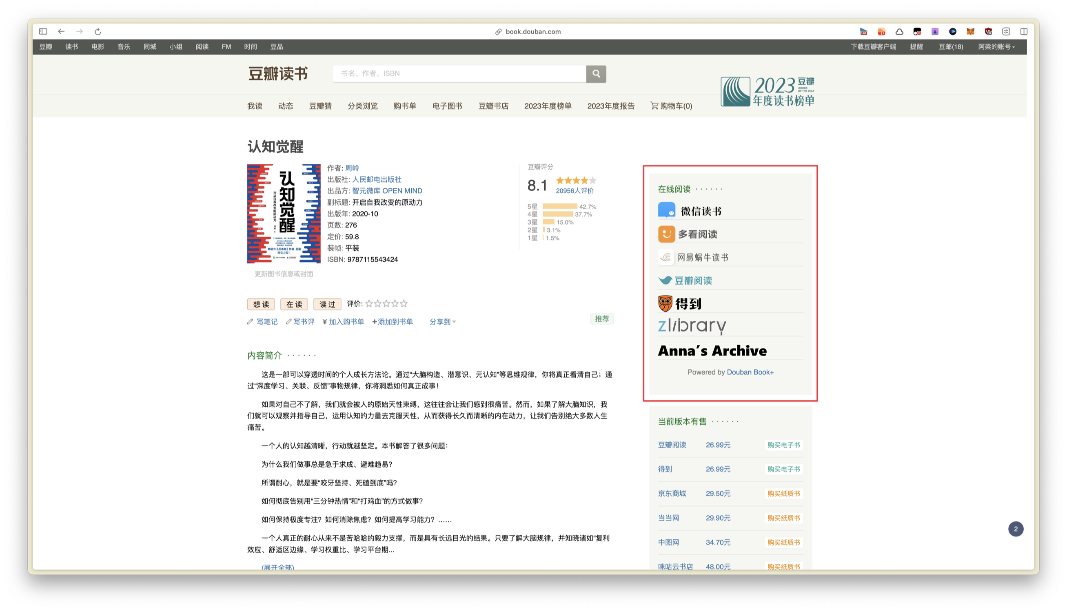This screenshot has height=611, width=1067.
Task: Click the search magnifier button
Action: (x=596, y=74)
